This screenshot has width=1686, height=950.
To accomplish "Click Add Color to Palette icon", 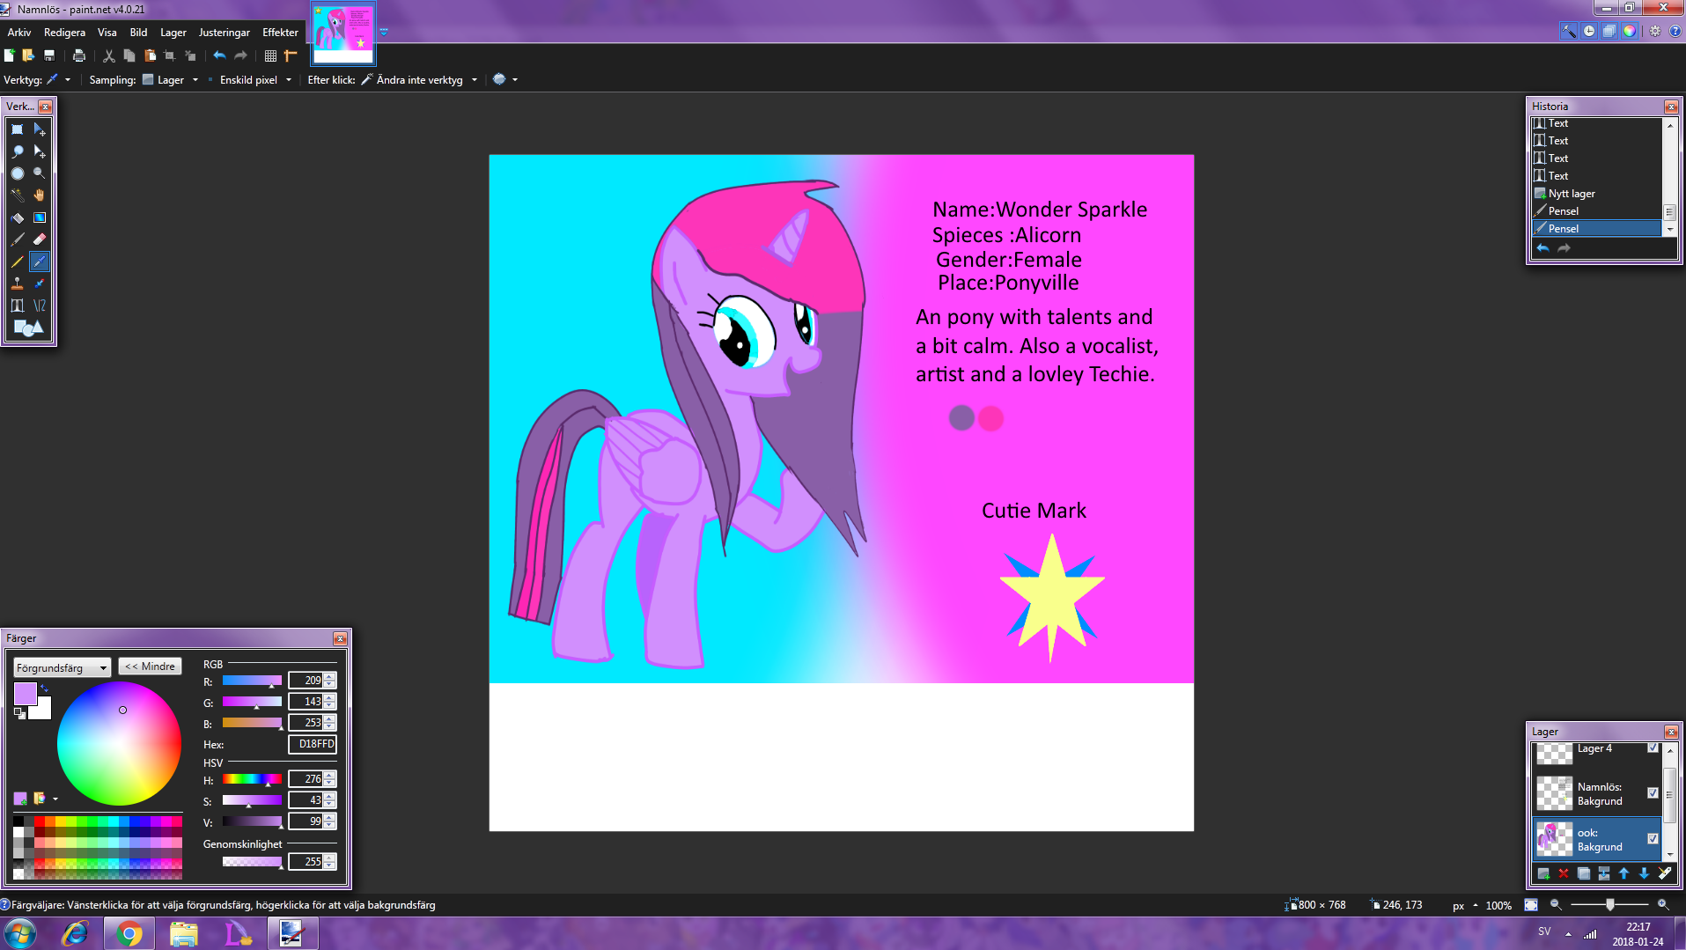I will [20, 799].
